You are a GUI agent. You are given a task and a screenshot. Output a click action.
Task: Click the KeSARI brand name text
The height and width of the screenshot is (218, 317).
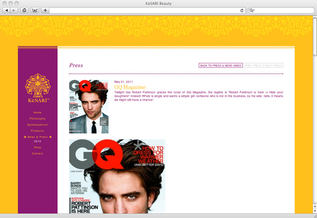[39, 100]
